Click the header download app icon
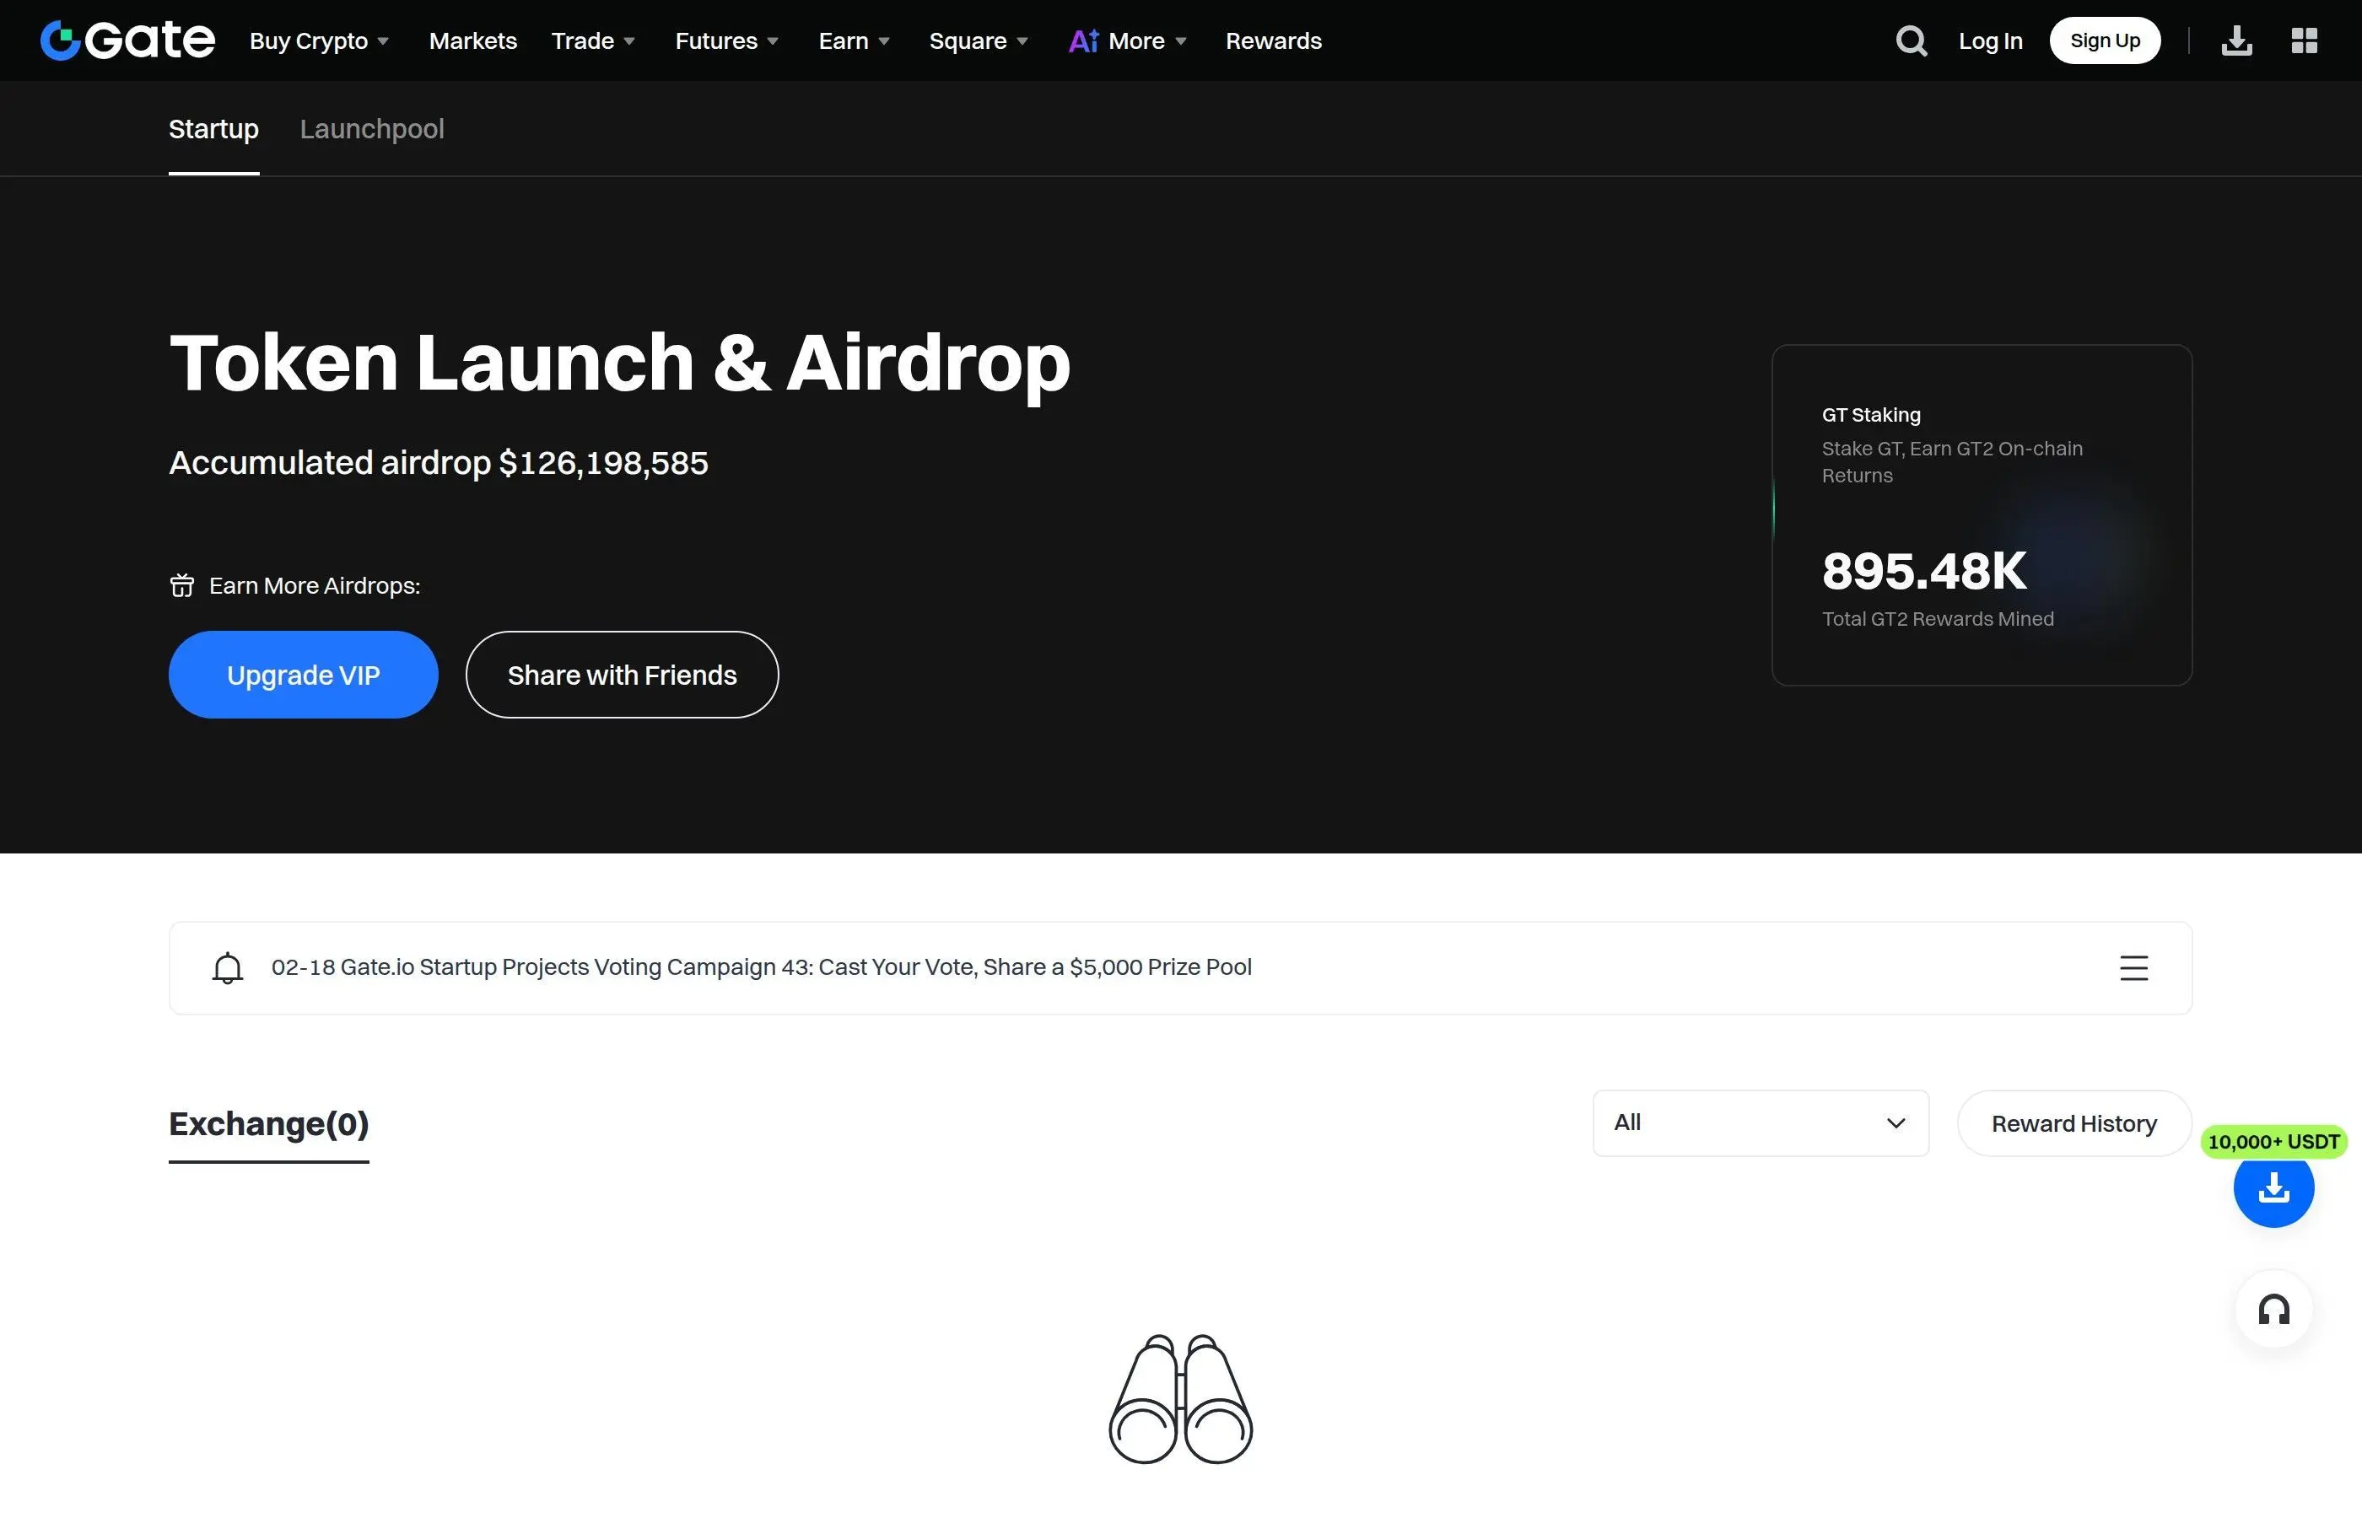This screenshot has height=1518, width=2362. click(x=2235, y=40)
